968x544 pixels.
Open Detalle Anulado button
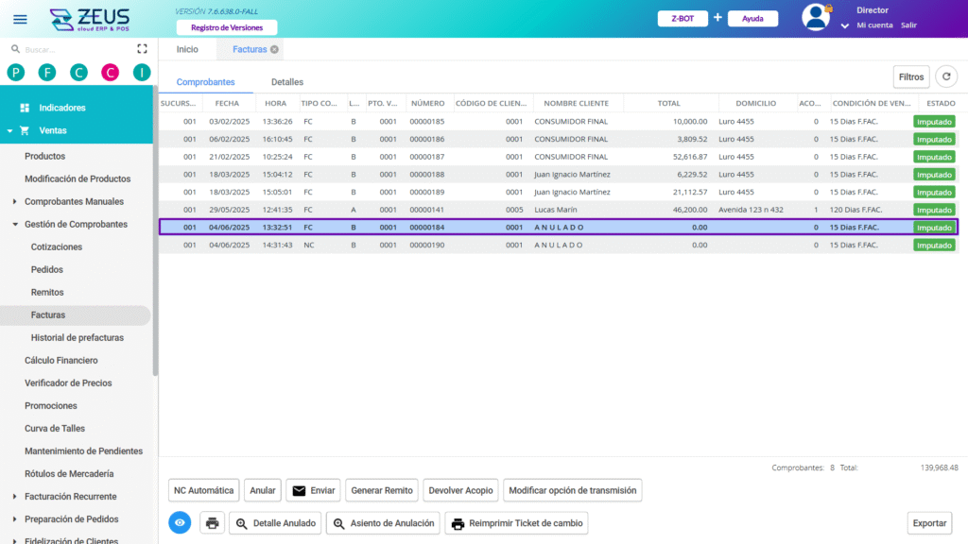pyautogui.click(x=275, y=523)
